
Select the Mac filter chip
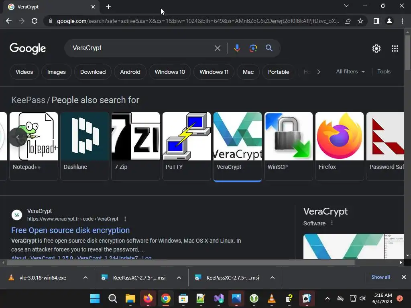coord(248,72)
